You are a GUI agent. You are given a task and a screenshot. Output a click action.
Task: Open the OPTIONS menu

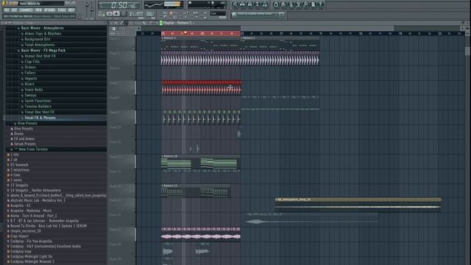[50, 10]
